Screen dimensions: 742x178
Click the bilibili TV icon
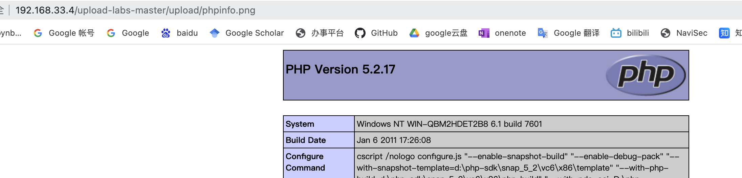616,33
